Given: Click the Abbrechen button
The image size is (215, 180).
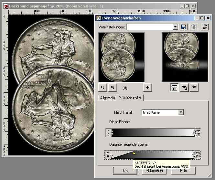Looking at the screenshot, I should coord(154,171).
